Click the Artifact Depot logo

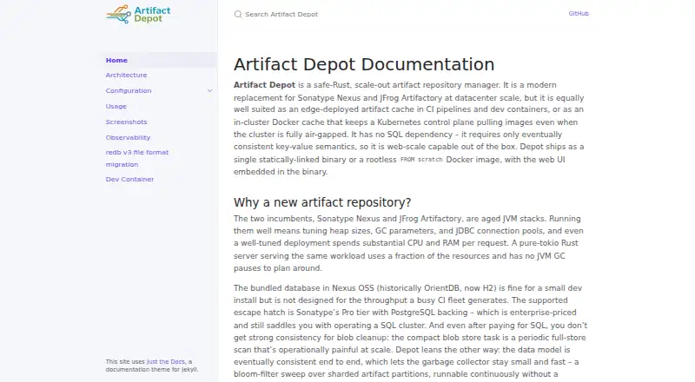[x=138, y=14]
